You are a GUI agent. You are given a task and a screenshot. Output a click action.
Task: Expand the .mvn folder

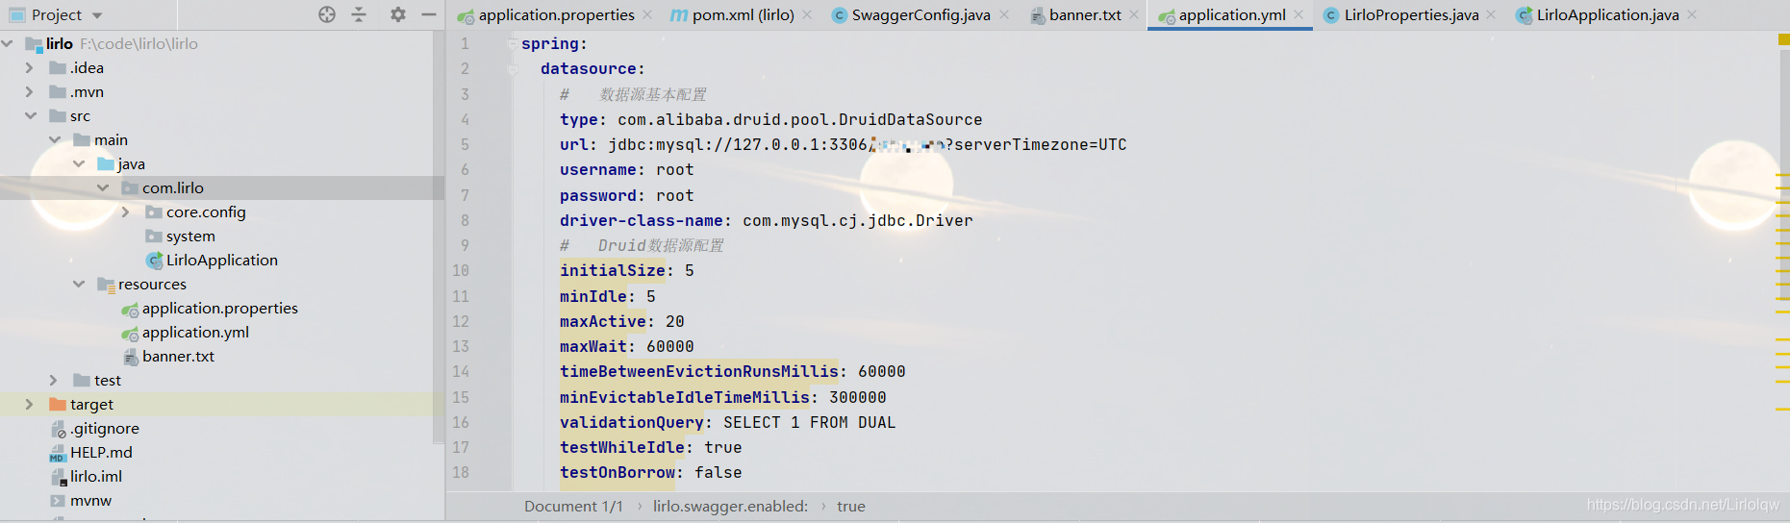pos(30,91)
